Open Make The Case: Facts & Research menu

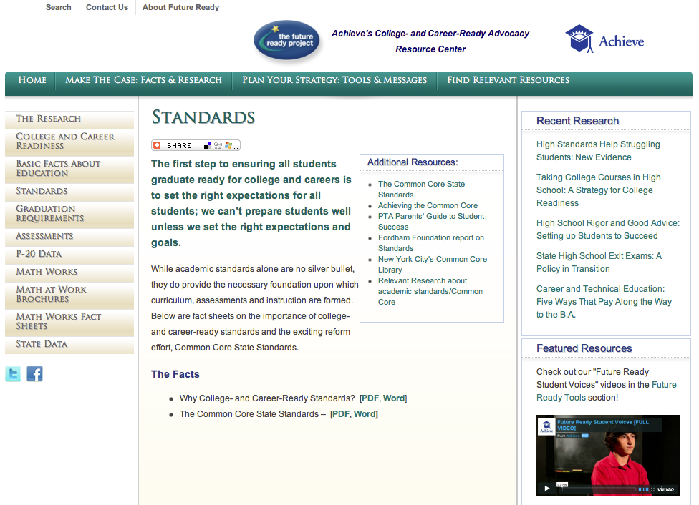pos(143,80)
